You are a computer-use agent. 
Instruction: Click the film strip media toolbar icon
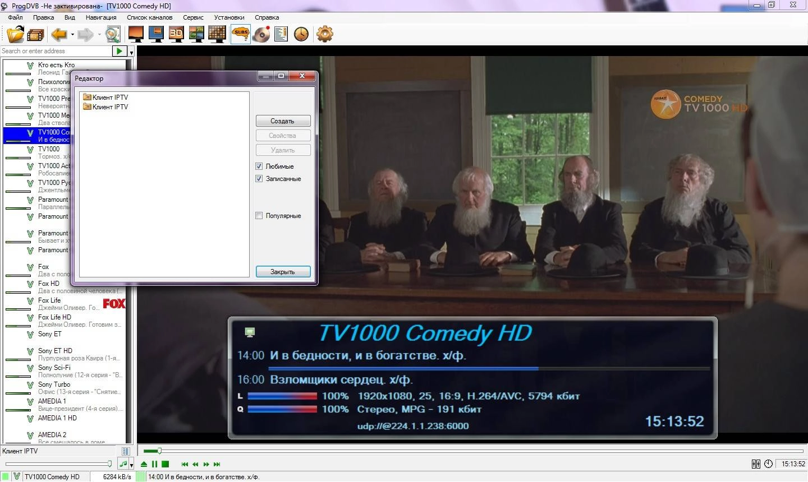[35, 35]
